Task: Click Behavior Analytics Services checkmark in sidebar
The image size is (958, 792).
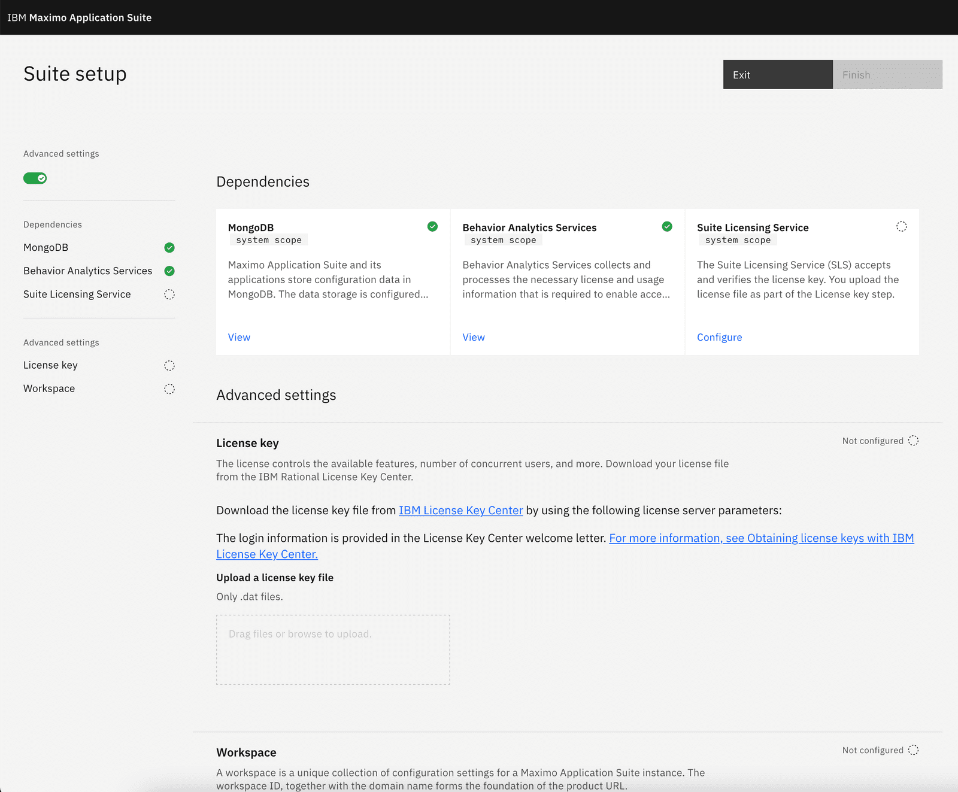Action: (x=169, y=271)
